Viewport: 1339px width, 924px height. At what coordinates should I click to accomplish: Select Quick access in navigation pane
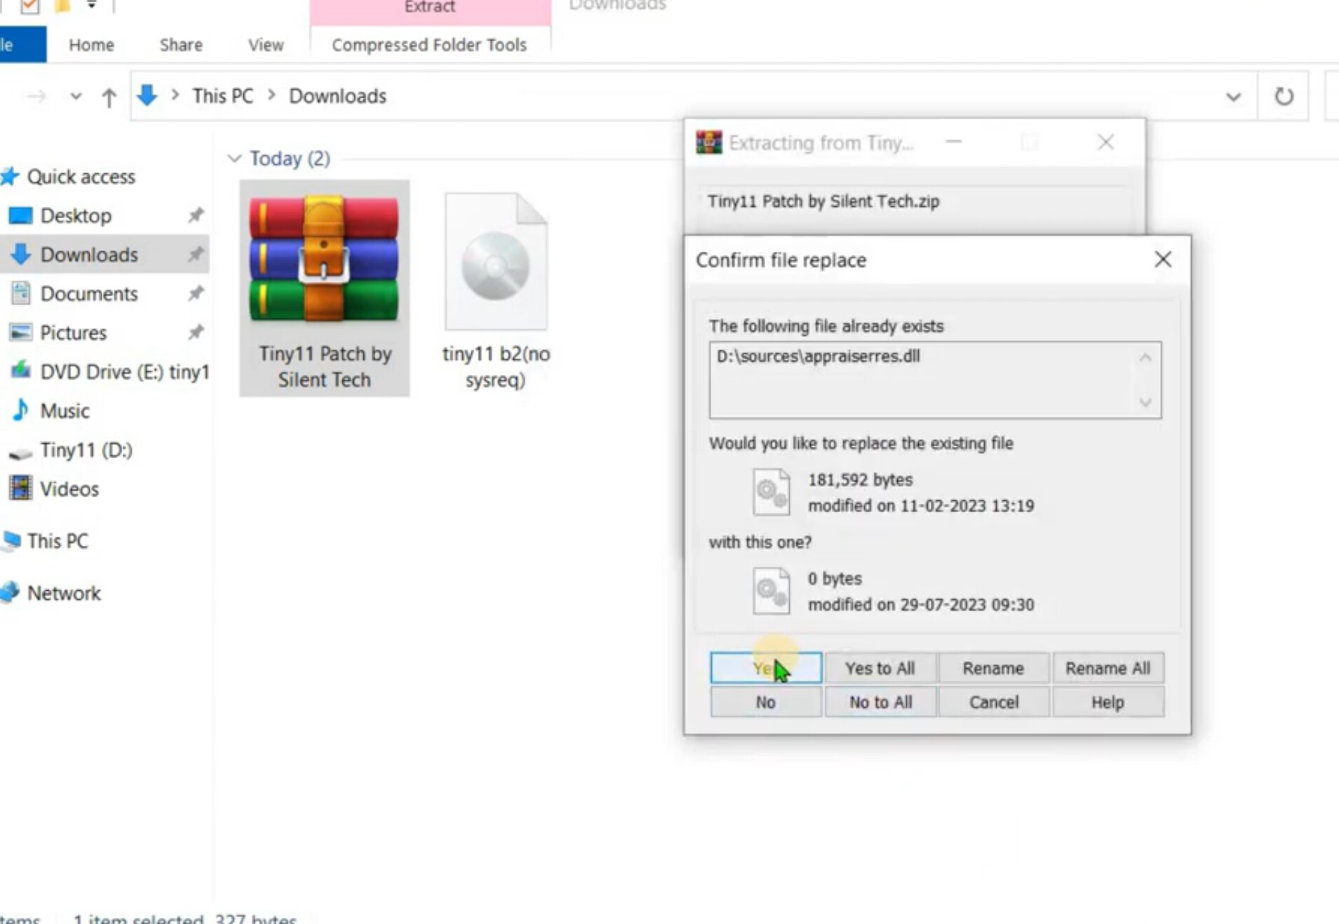tap(81, 177)
